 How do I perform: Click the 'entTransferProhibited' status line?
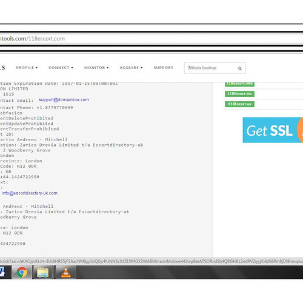(x=30, y=129)
